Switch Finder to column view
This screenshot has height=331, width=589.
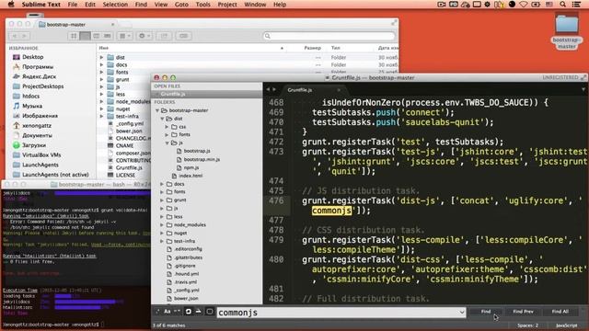96,36
